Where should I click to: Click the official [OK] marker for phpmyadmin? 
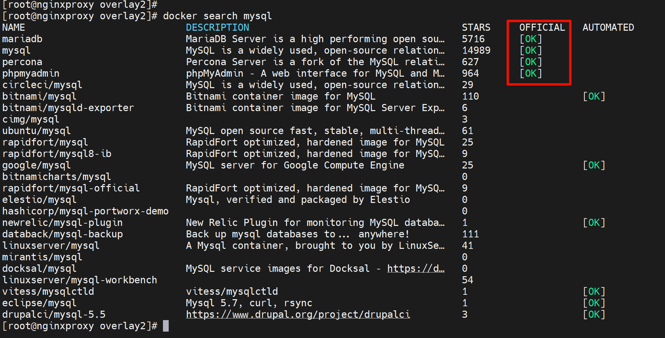tap(531, 73)
